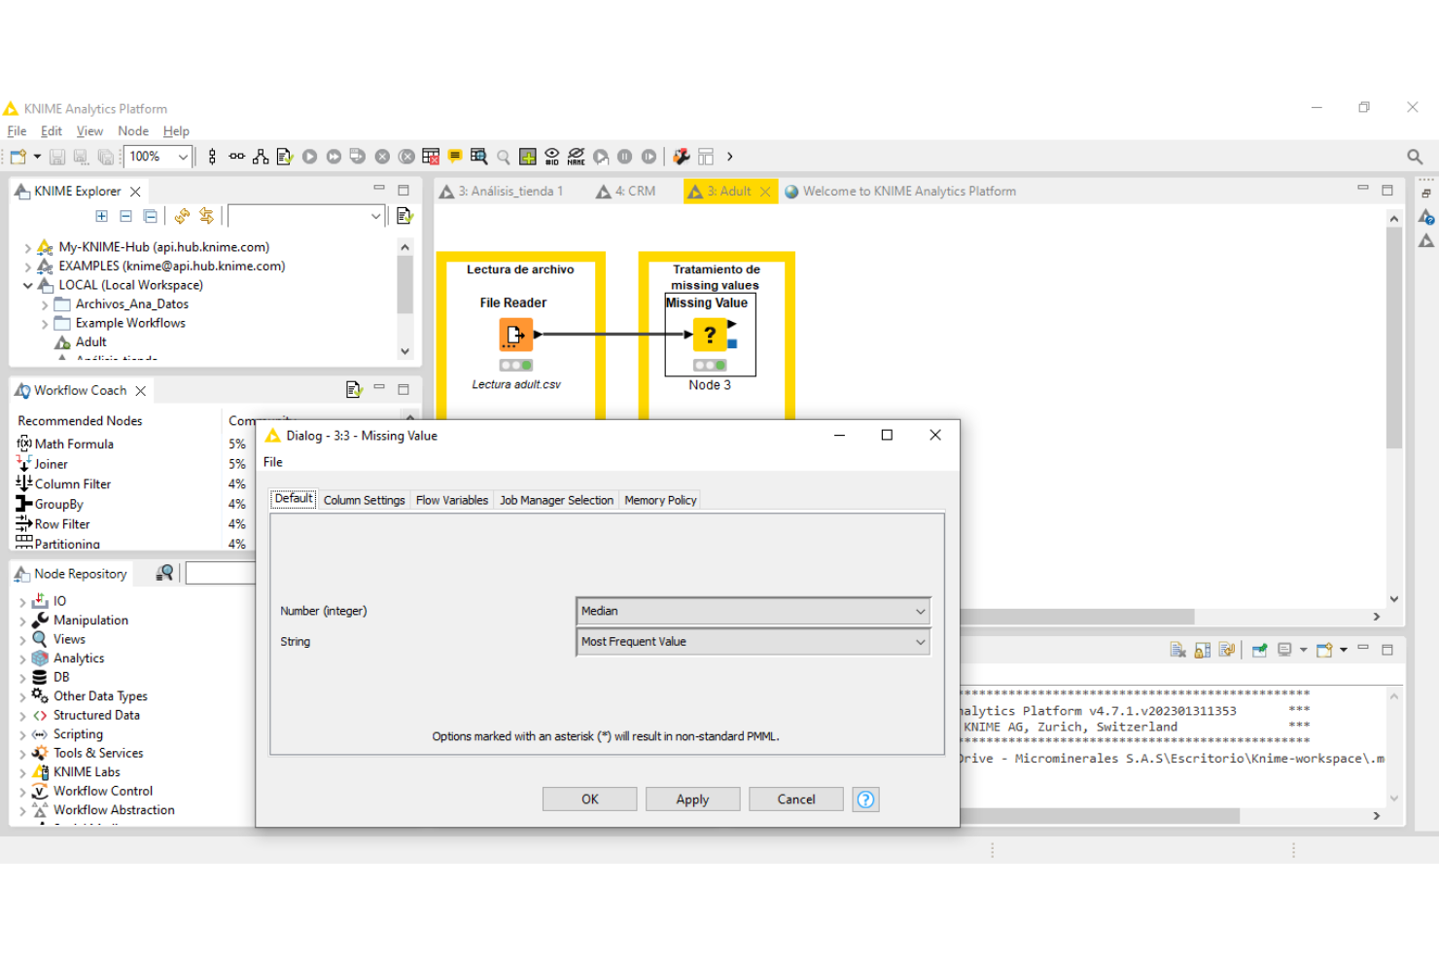Viewport: 1439px width, 960px height.
Task: Expand the Archivos_Ana_Datos folder
Action: [x=45, y=304]
